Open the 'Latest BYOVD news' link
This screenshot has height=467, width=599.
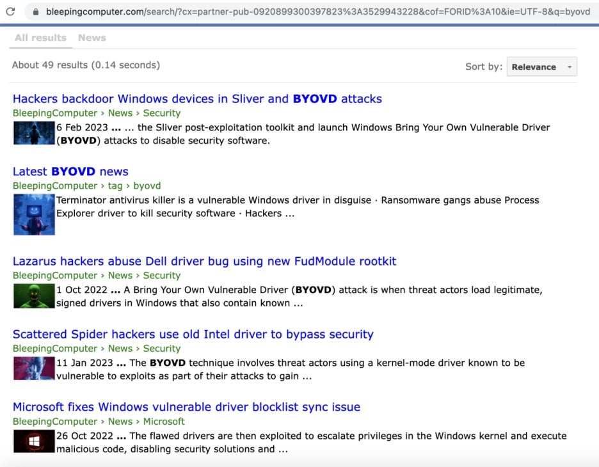tap(70, 171)
